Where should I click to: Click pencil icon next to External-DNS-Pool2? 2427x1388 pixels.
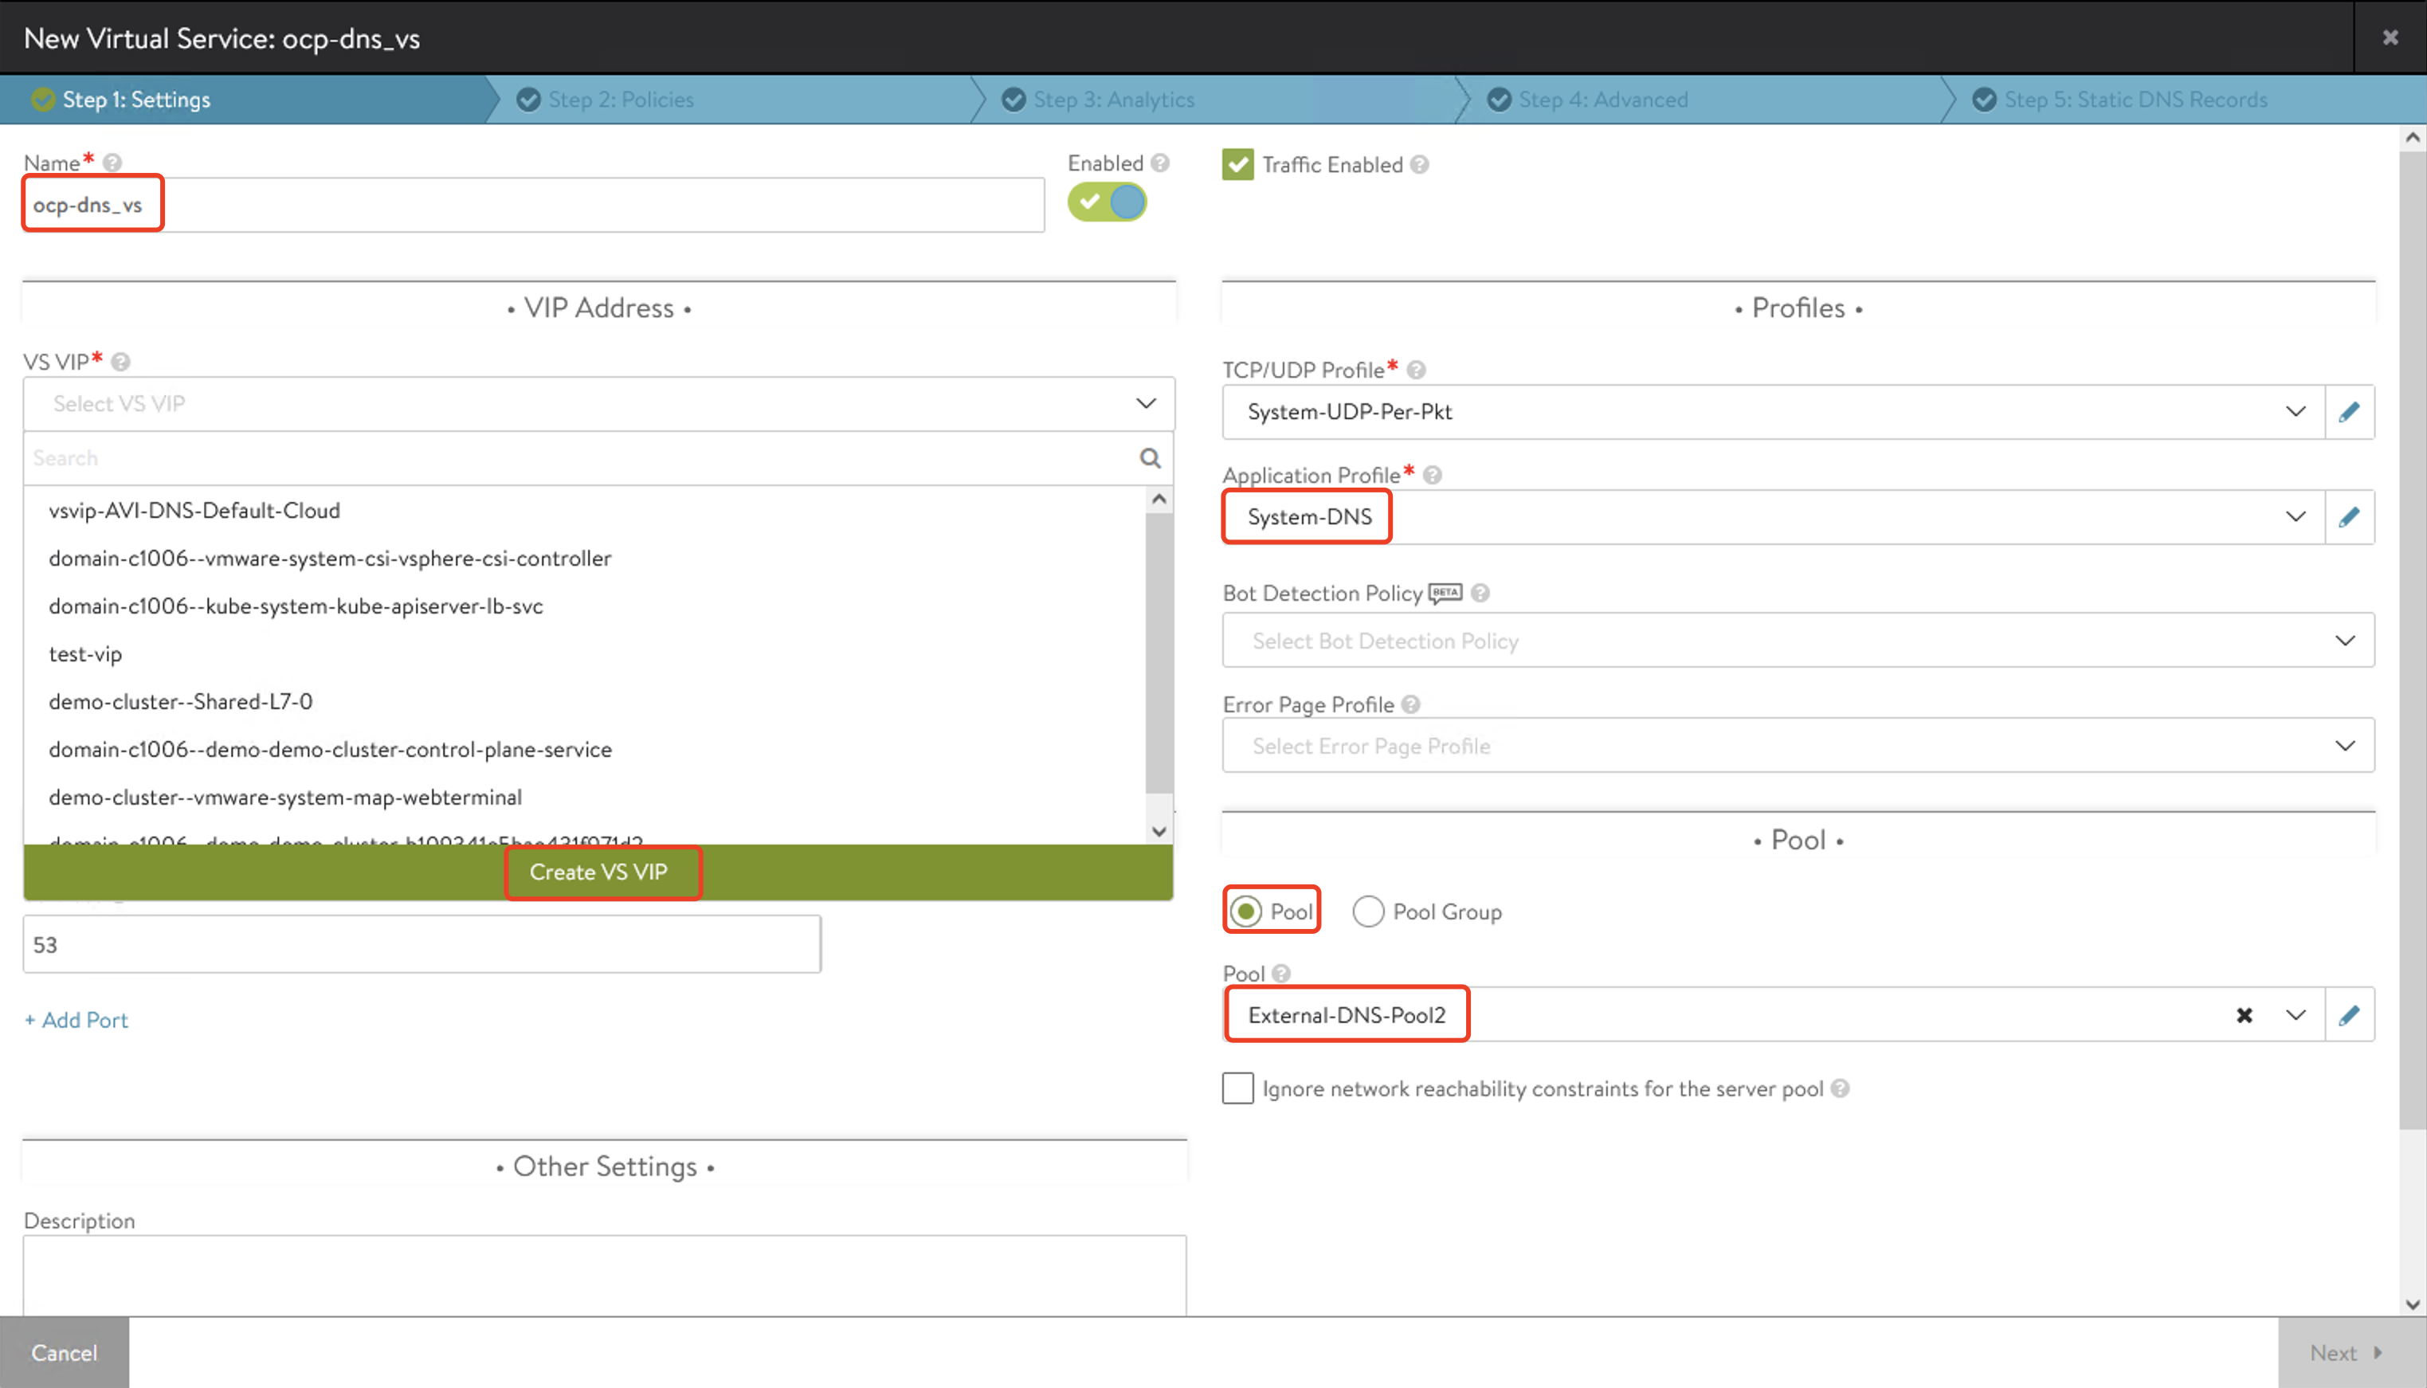pyautogui.click(x=2349, y=1015)
